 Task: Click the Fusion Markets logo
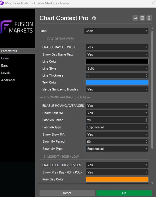click(17, 27)
